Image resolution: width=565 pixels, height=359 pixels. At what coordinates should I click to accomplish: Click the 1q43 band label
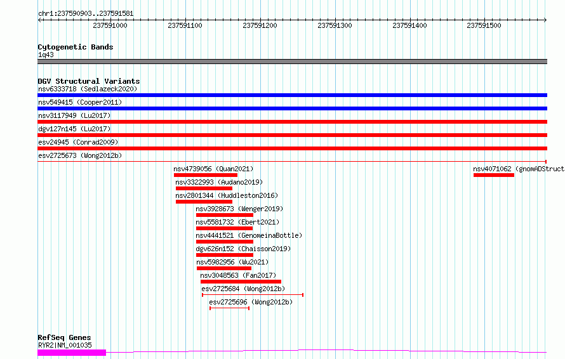[46, 55]
